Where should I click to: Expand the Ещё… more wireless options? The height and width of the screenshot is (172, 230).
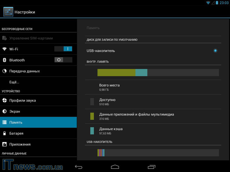point(14,82)
